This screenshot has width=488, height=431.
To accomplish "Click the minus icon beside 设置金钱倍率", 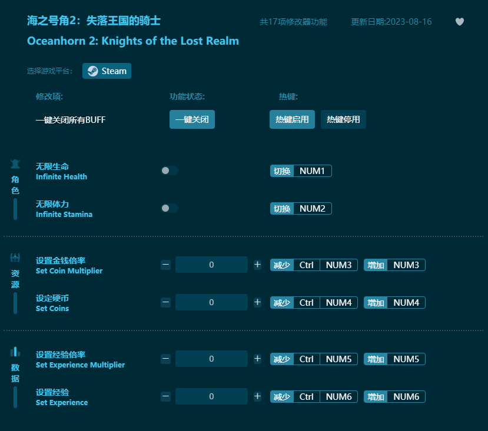I will click(x=165, y=265).
